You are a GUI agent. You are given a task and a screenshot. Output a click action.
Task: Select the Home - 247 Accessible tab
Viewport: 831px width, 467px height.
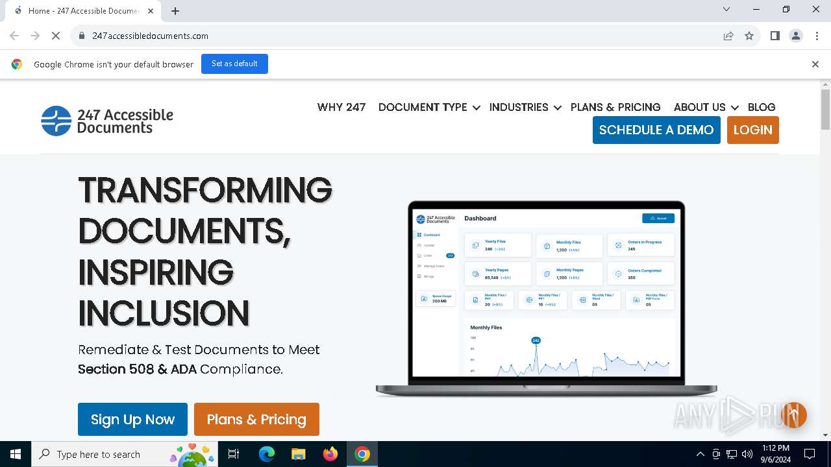84,10
